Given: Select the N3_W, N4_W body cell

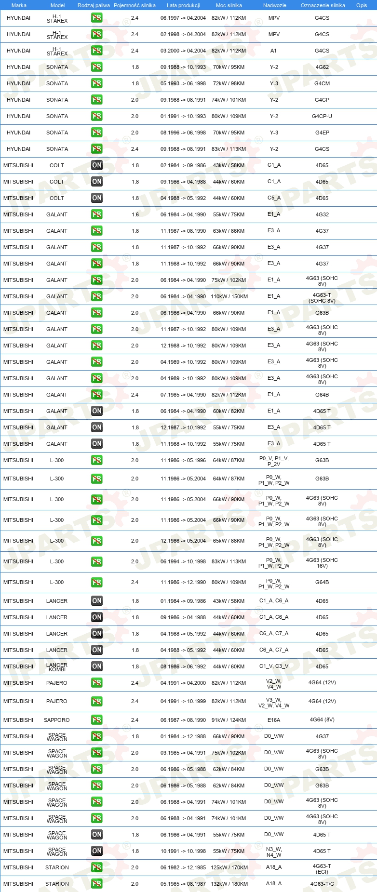Looking at the screenshot, I should (x=274, y=852).
